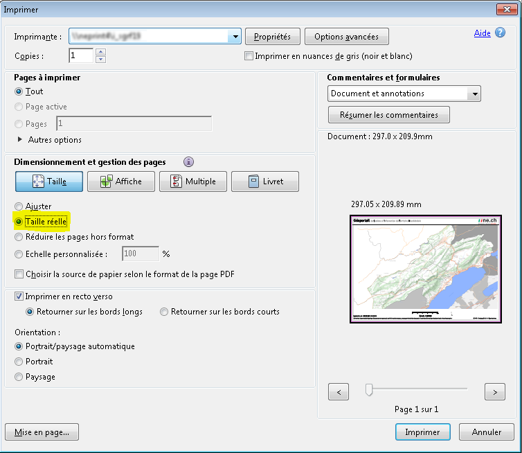The image size is (522, 453).
Task: Uncheck Imprimer en recto verso
Action: click(19, 296)
